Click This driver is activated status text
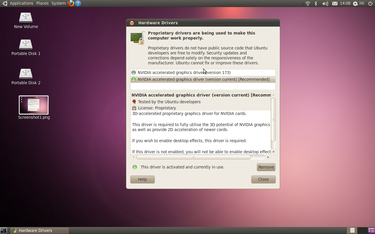The height and width of the screenshot is (234, 375). point(183,167)
